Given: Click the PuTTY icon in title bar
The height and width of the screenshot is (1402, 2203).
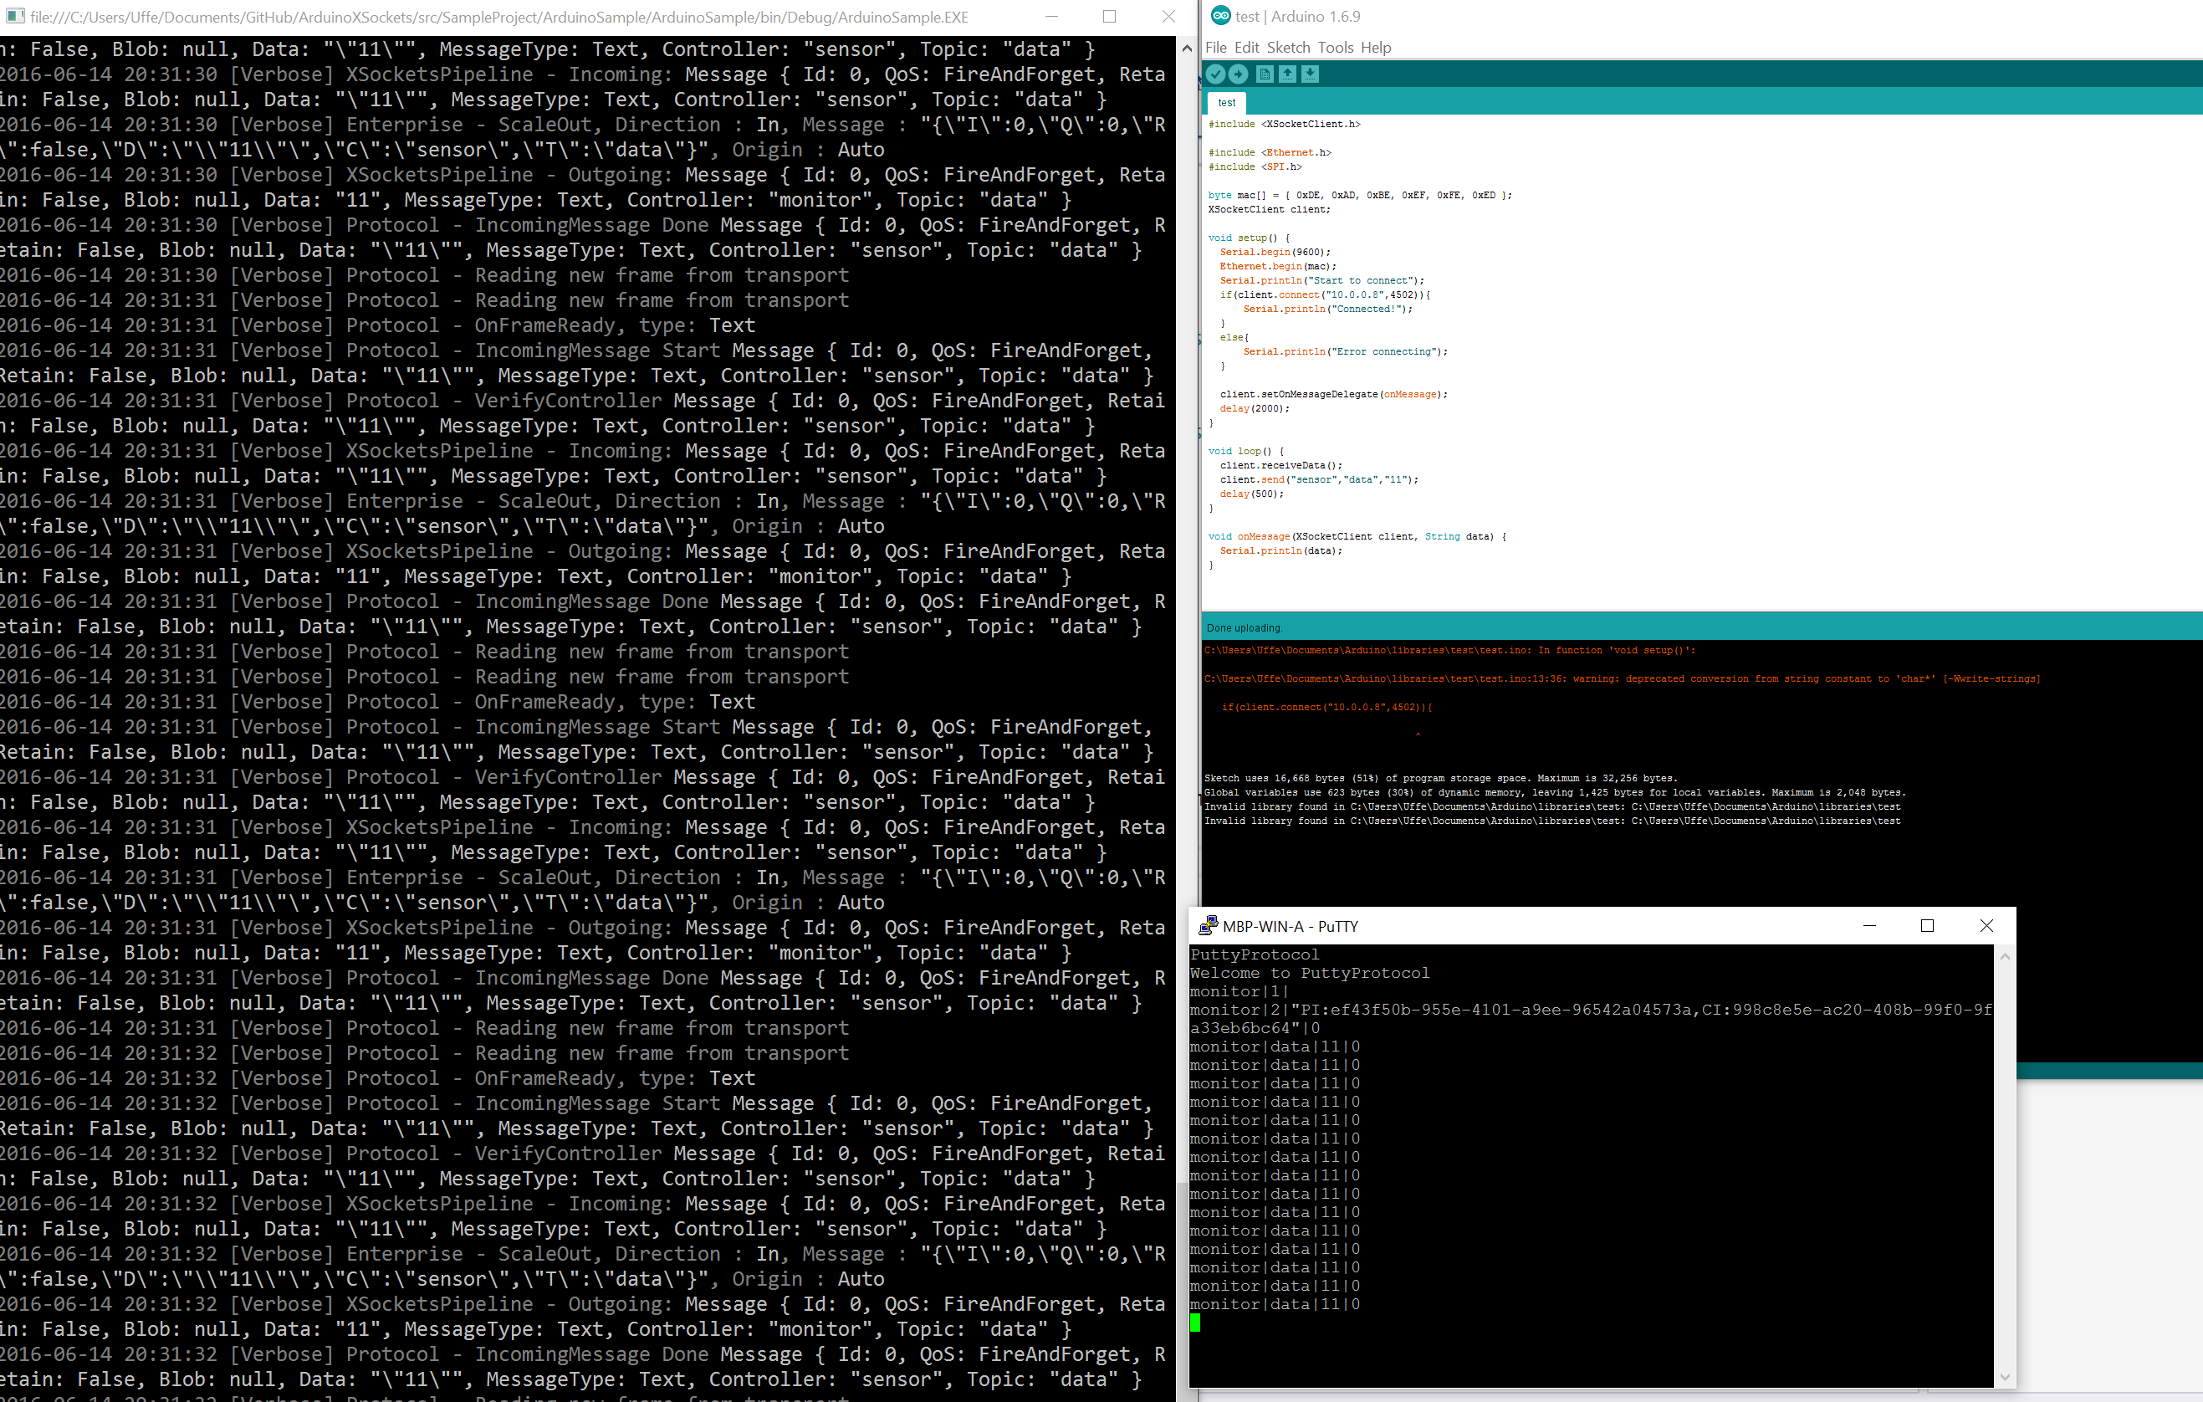Looking at the screenshot, I should 1208,925.
